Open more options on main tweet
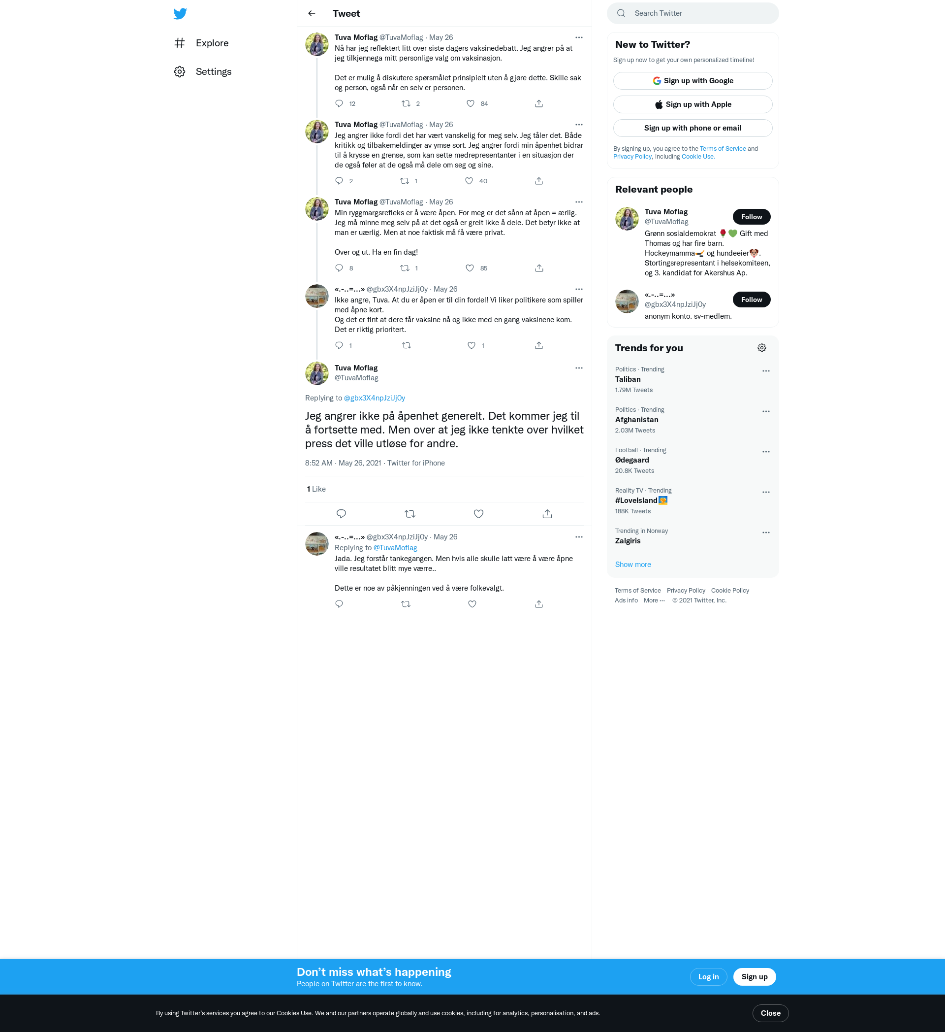Screen dimensions: 945x1032 pos(579,368)
